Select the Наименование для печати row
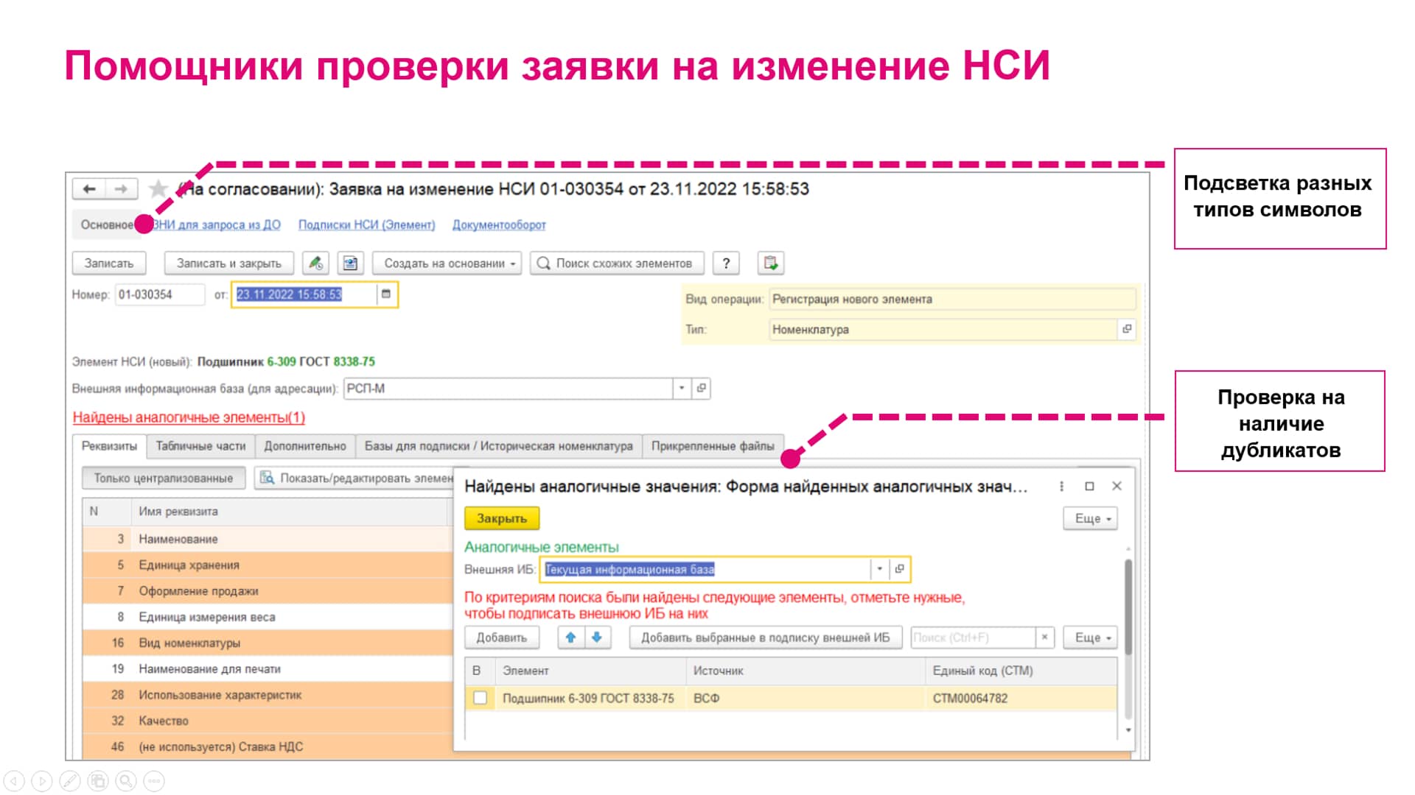This screenshot has height=795, width=1415. pos(268,668)
